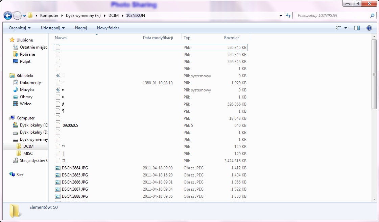Image resolution: width=379 pixels, height=222 pixels.
Task: Open Ulubione in the navigation pane
Action: pyautogui.click(x=25, y=40)
